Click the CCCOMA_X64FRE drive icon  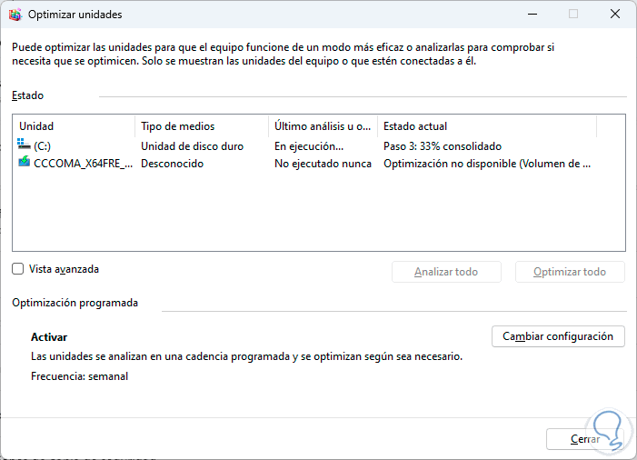(x=25, y=164)
